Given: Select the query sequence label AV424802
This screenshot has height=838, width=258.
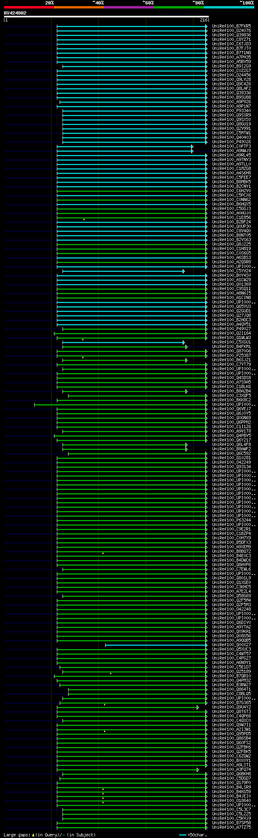Looking at the screenshot, I should 15,13.
